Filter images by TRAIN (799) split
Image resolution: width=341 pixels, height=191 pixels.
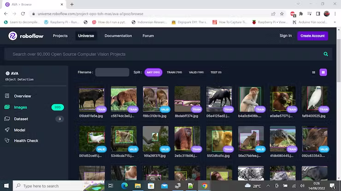coord(174,72)
